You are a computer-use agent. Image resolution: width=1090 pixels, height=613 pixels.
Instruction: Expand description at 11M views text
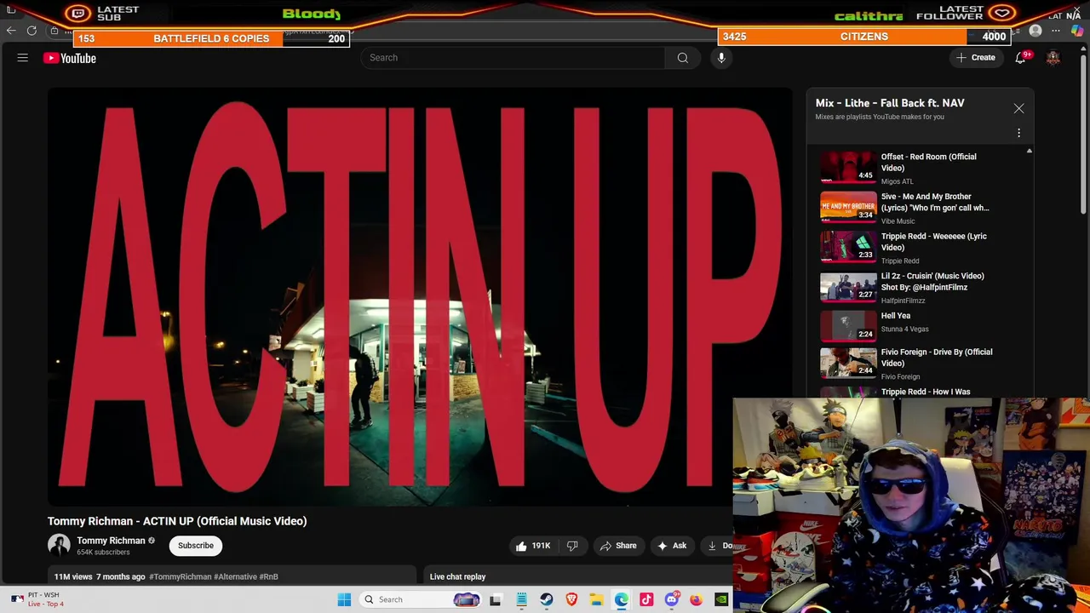73,576
